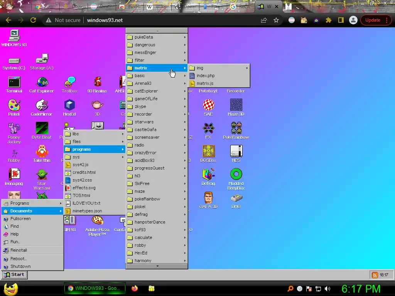The image size is (395, 296).
Task: Expand the hampsterDance folder entry
Action: [x=157, y=222]
